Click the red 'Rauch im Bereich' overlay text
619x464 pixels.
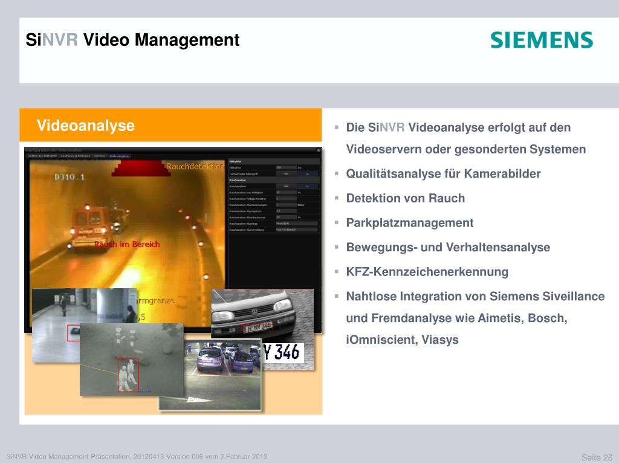(127, 244)
